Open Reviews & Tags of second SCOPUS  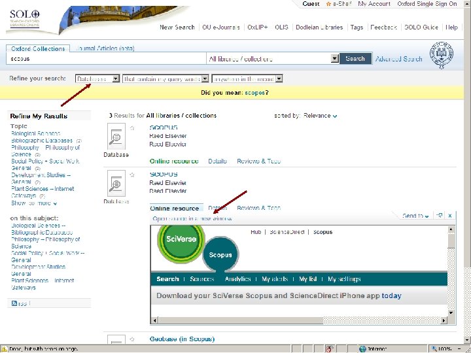(x=258, y=208)
